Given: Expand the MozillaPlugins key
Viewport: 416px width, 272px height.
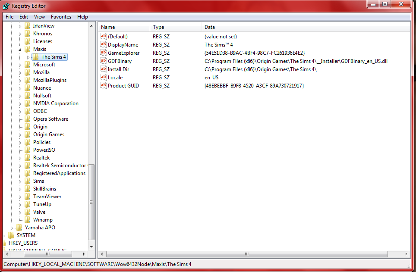Looking at the screenshot, I should click(x=20, y=80).
